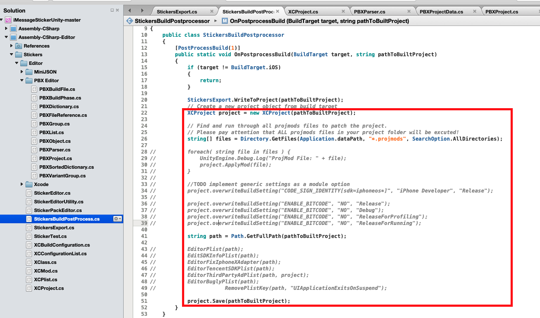Select PBXObject.cs in the Solution tree
540x318 pixels.
click(55, 141)
